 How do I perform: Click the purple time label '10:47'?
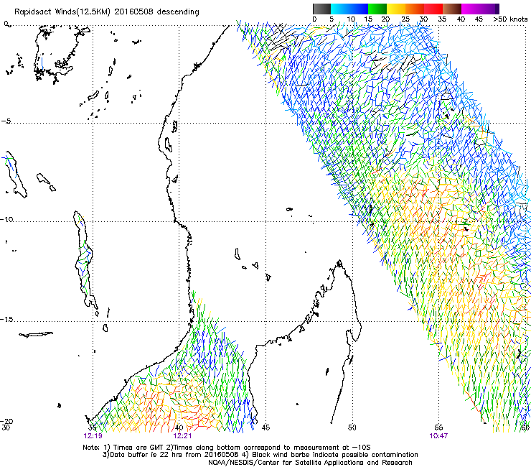click(438, 436)
